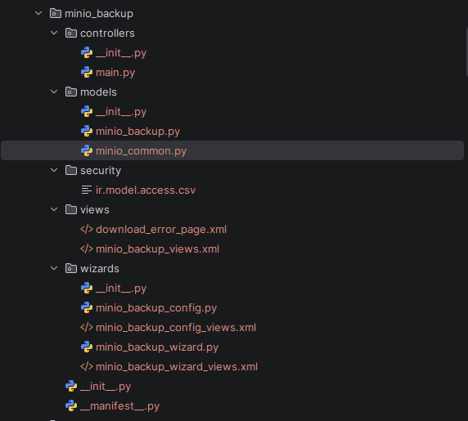Click the models package folder icon
Image resolution: width=468 pixels, height=421 pixels.
coord(71,92)
